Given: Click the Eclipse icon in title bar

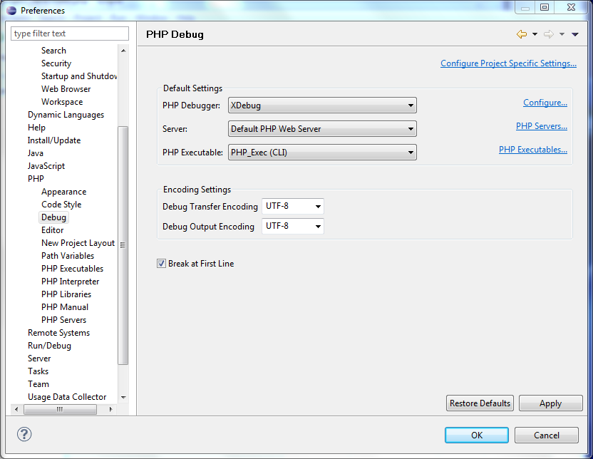Looking at the screenshot, I should [x=11, y=11].
